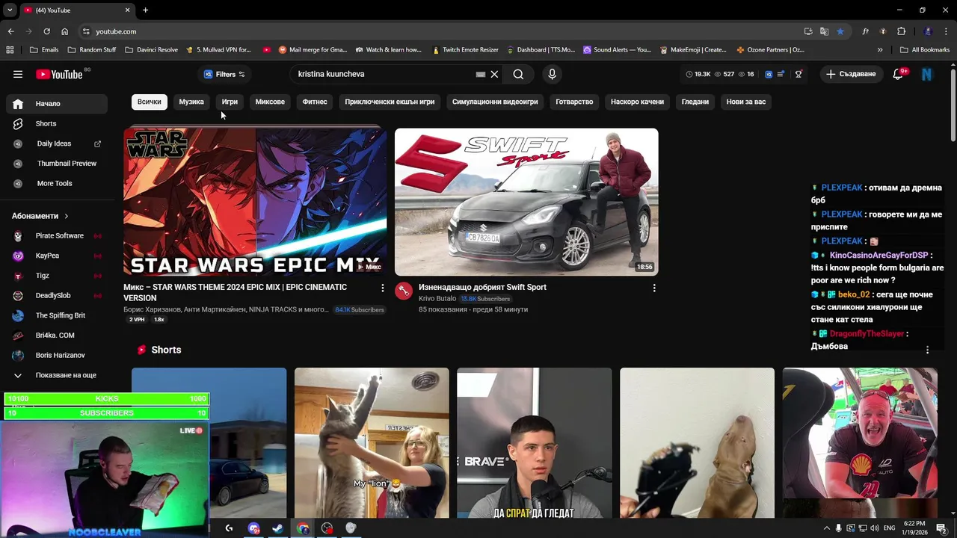Open the Random Stuff bookmark folder
The height and width of the screenshot is (538, 957).
[x=92, y=50]
